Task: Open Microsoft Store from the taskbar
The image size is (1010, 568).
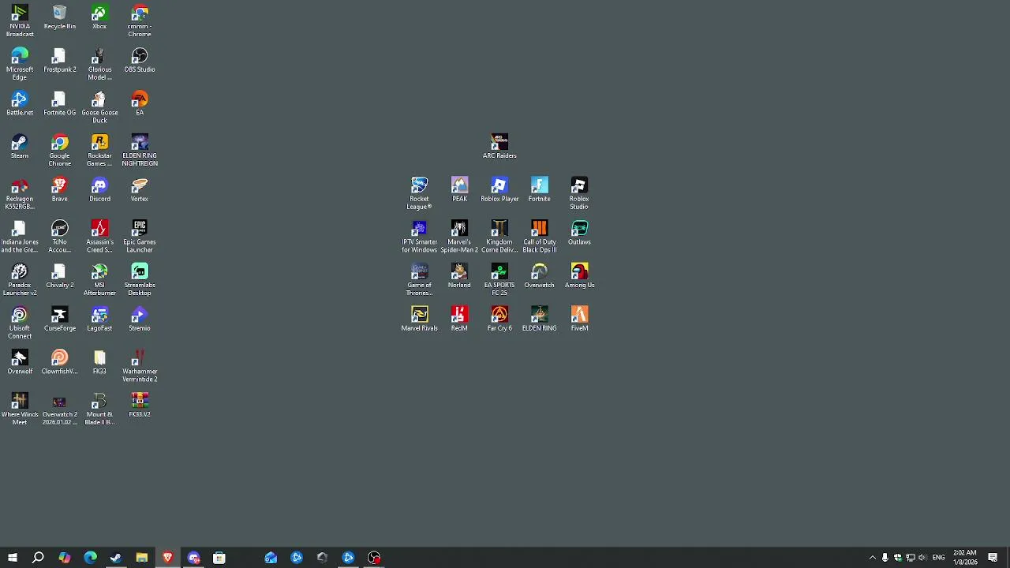Action: click(x=219, y=558)
